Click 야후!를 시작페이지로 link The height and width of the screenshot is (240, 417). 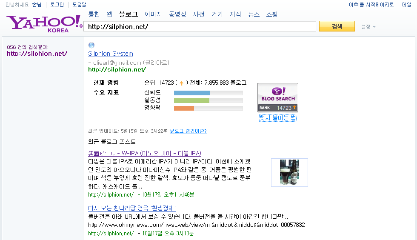[371, 5]
